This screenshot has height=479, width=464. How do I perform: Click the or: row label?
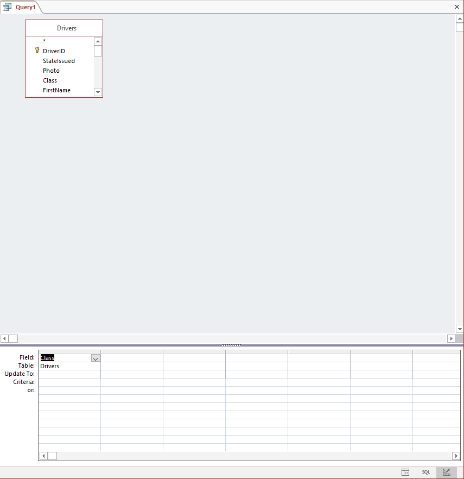[31, 390]
